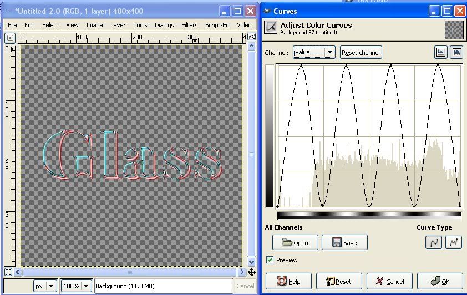Click the layer preview thumbnail in Curves header
The width and height of the screenshot is (467, 295).
(x=454, y=30)
